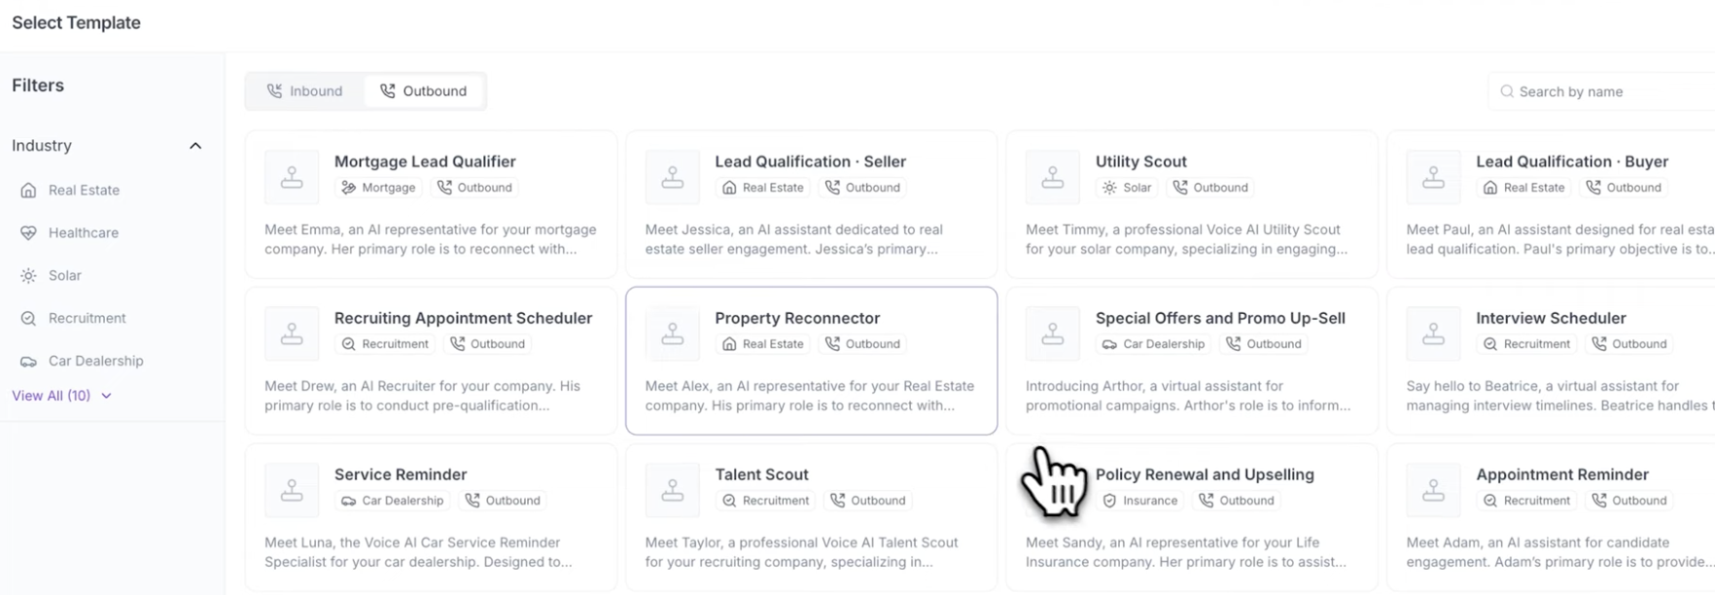
Task: Expand View All (10) industries
Action: (61, 396)
